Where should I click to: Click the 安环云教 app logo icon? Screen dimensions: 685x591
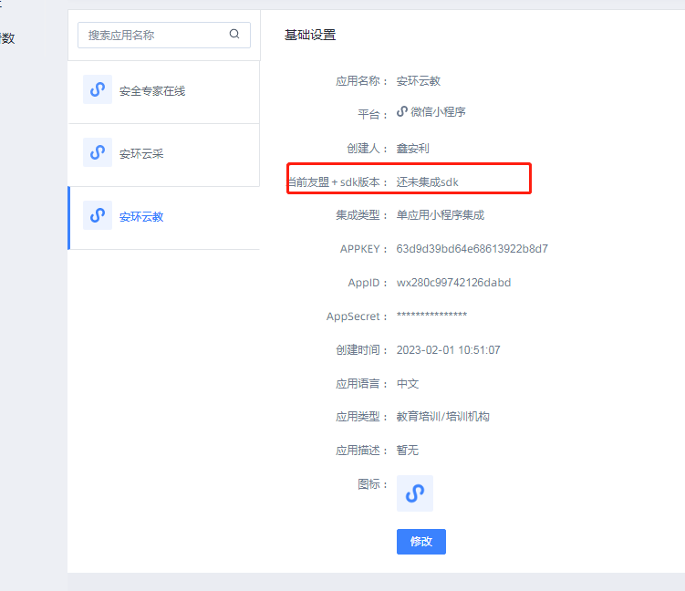tap(98, 216)
